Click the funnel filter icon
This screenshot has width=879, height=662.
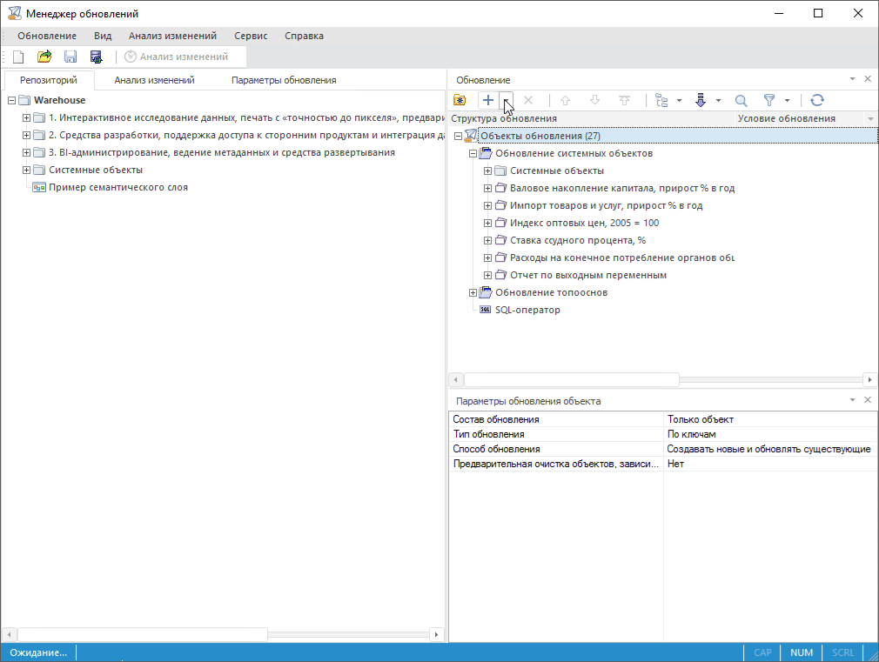769,100
